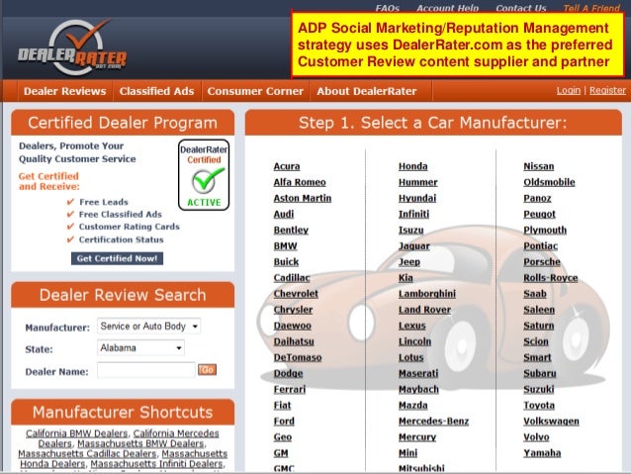
Task: Select Ferrari manufacturer
Action: click(290, 390)
